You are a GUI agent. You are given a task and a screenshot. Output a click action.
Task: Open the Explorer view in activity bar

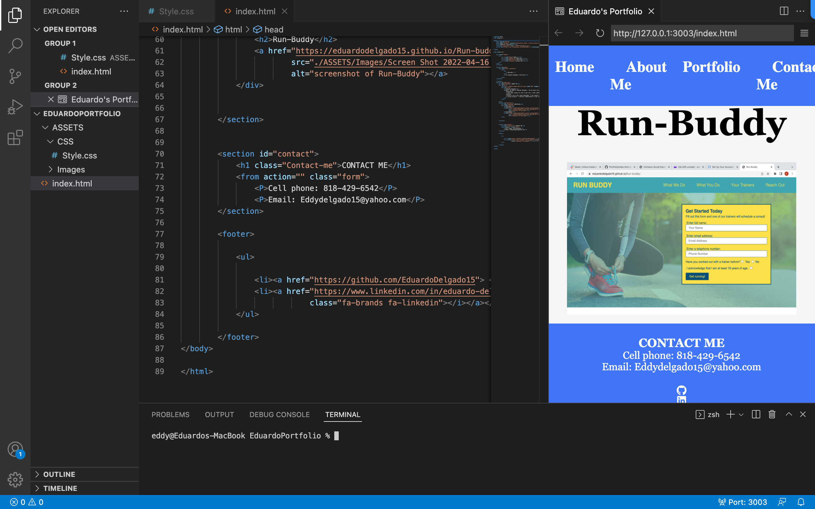pos(15,15)
